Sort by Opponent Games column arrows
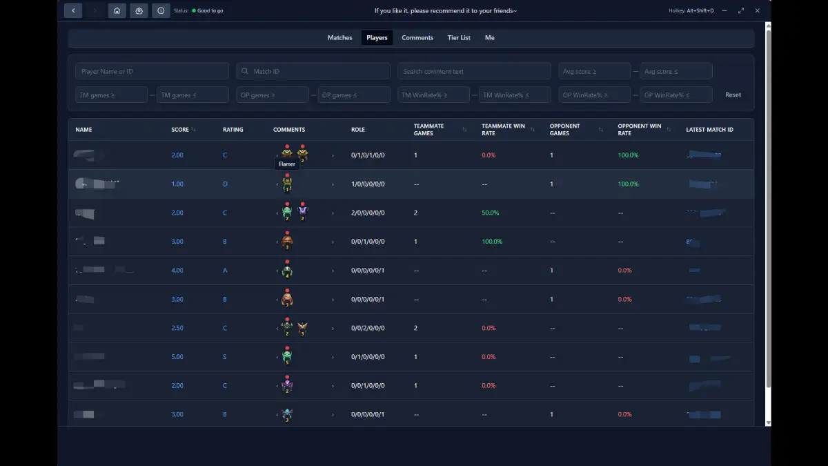 pyautogui.click(x=601, y=130)
